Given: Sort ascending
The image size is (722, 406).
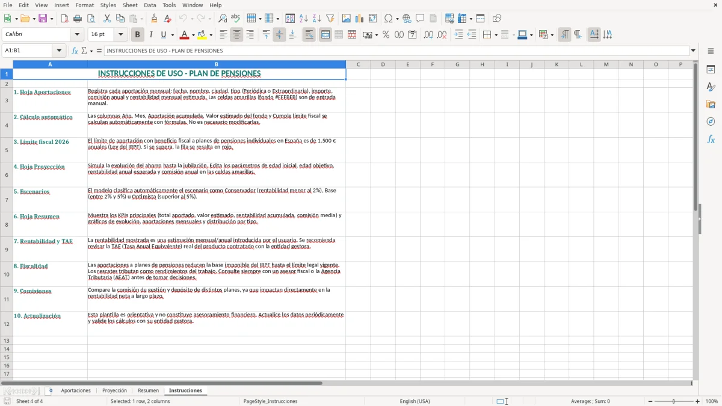Looking at the screenshot, I should [303, 19].
